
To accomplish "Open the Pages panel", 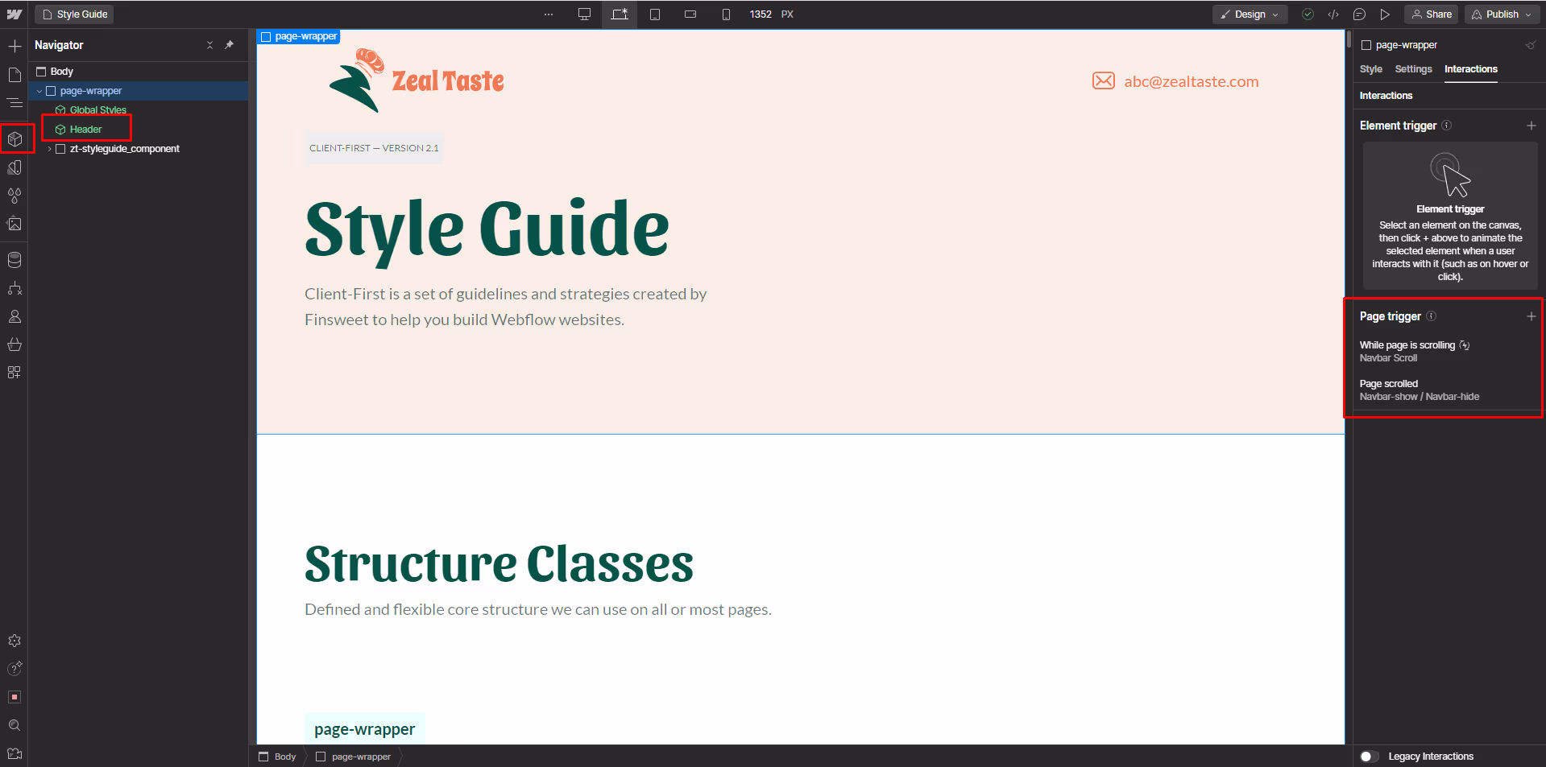I will 15,75.
